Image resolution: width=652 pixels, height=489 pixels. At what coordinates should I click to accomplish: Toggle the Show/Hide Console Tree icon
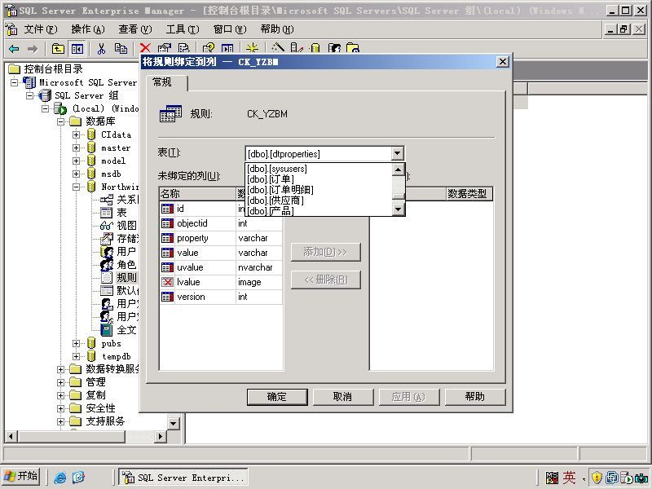[77, 49]
